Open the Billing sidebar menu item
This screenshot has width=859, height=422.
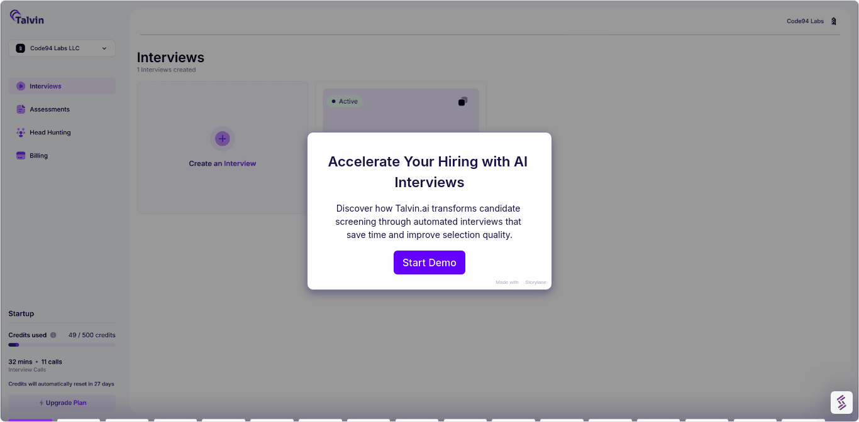click(x=62, y=156)
